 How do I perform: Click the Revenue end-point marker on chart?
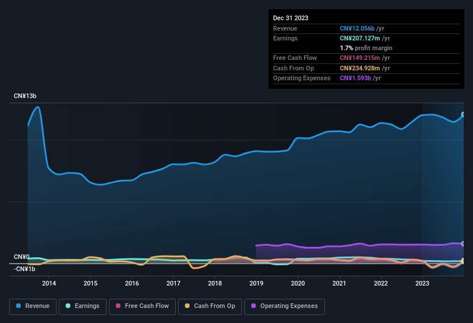[x=463, y=114]
